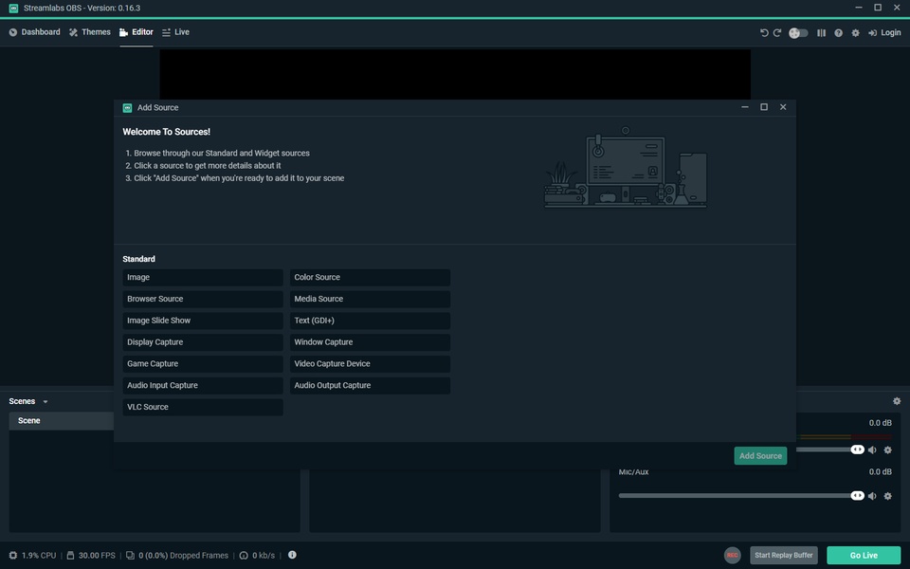This screenshot has width=910, height=569.
Task: Select the Scene item in Scenes list
Action: coord(61,421)
